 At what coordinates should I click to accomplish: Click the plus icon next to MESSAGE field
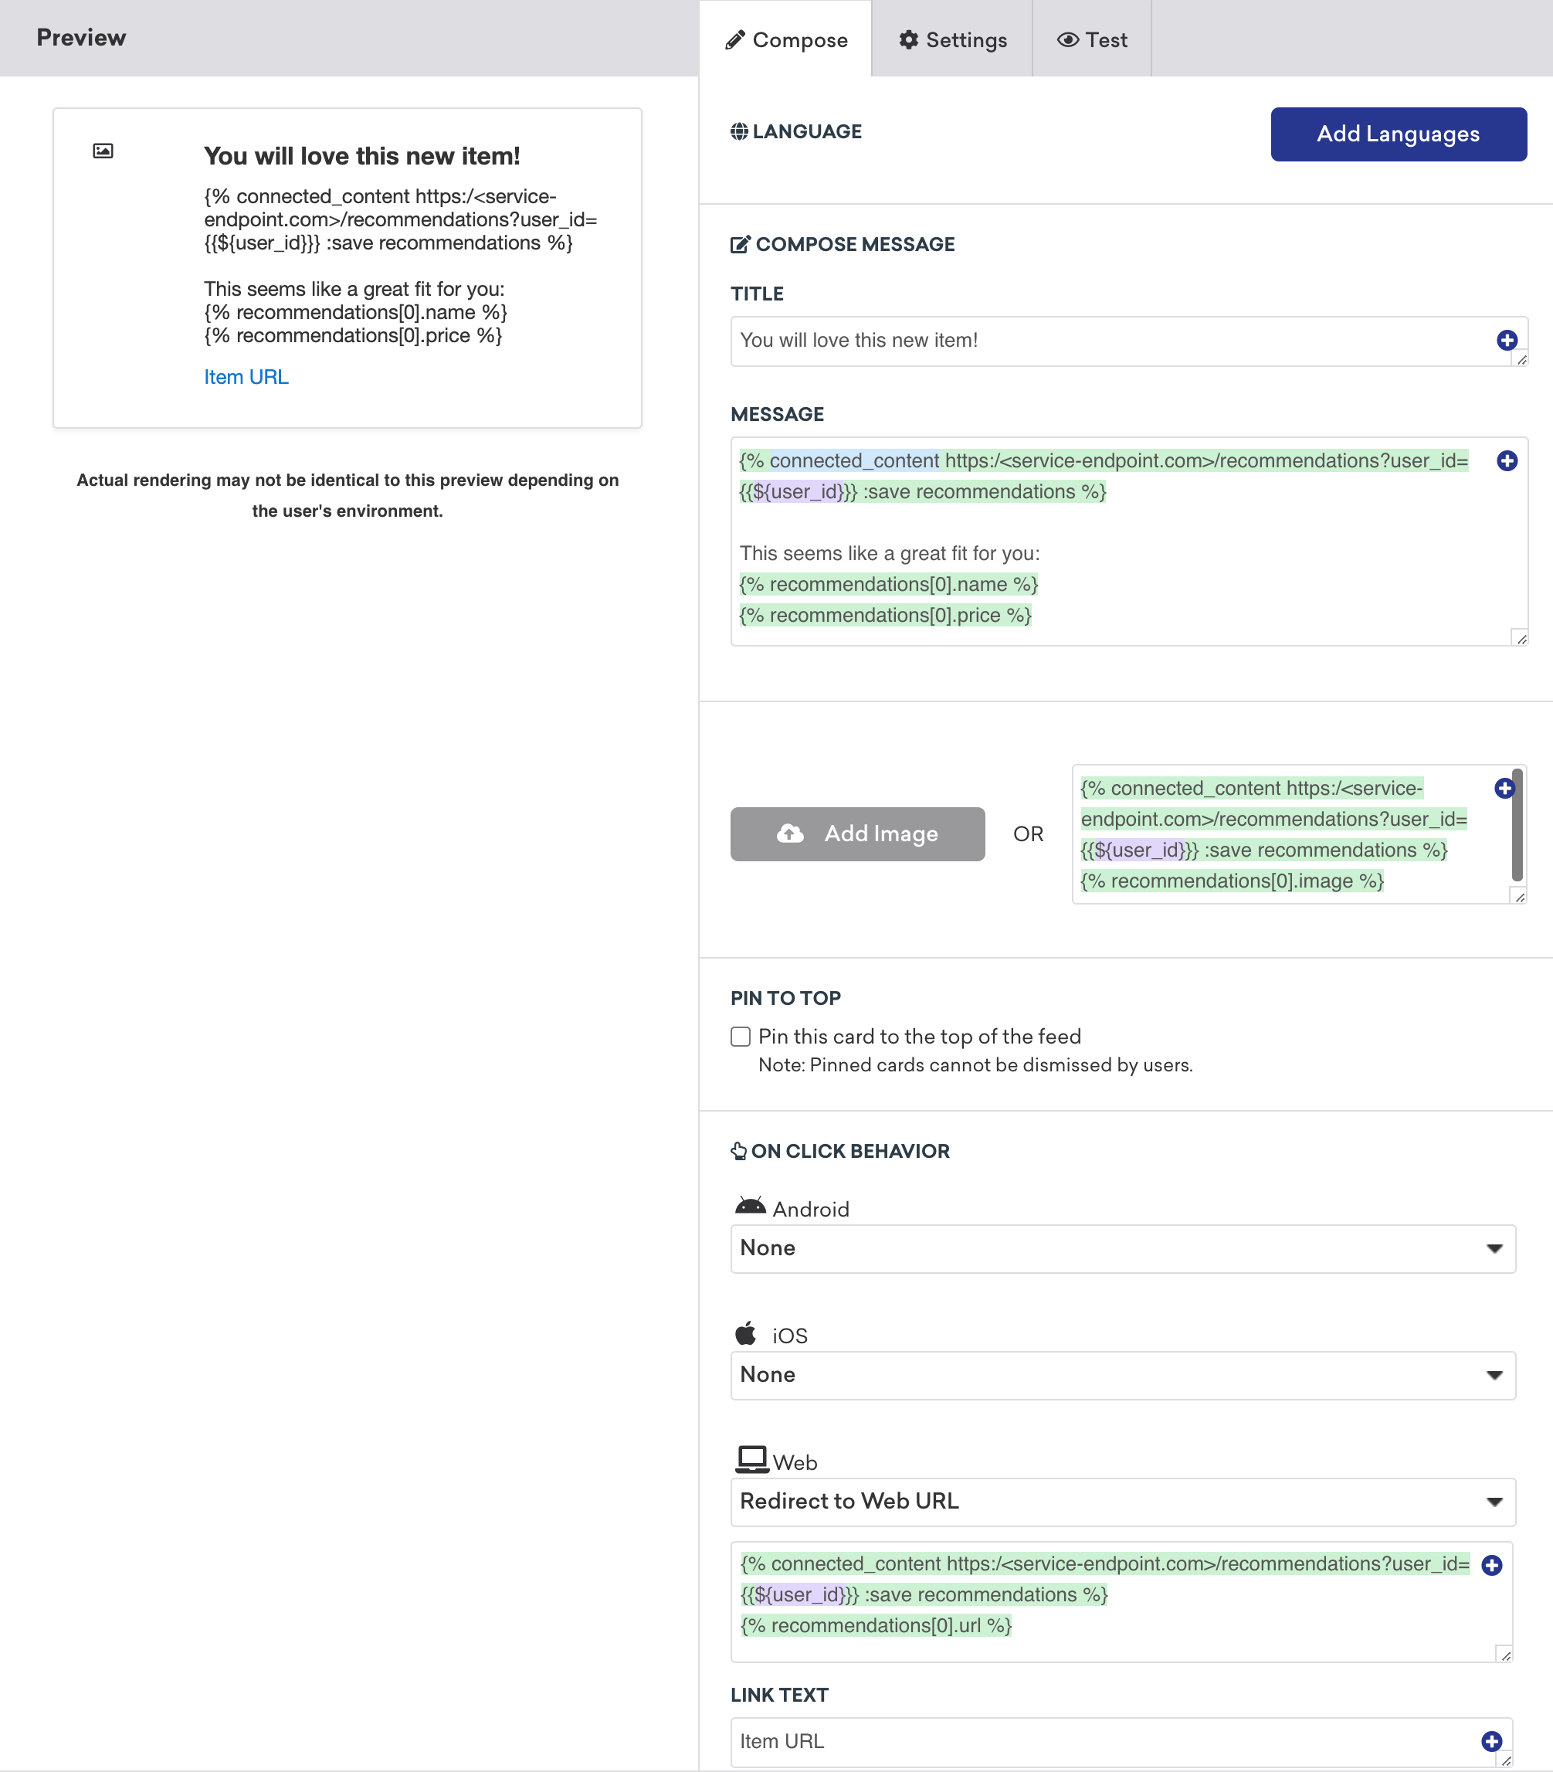point(1507,461)
